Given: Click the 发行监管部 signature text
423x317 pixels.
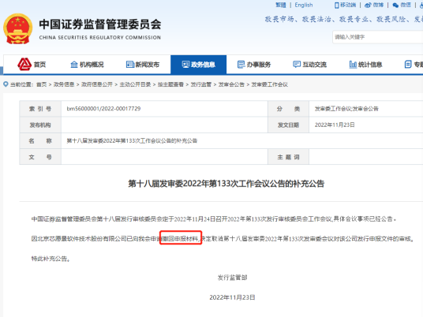Looking at the screenshot, I should [232, 278].
